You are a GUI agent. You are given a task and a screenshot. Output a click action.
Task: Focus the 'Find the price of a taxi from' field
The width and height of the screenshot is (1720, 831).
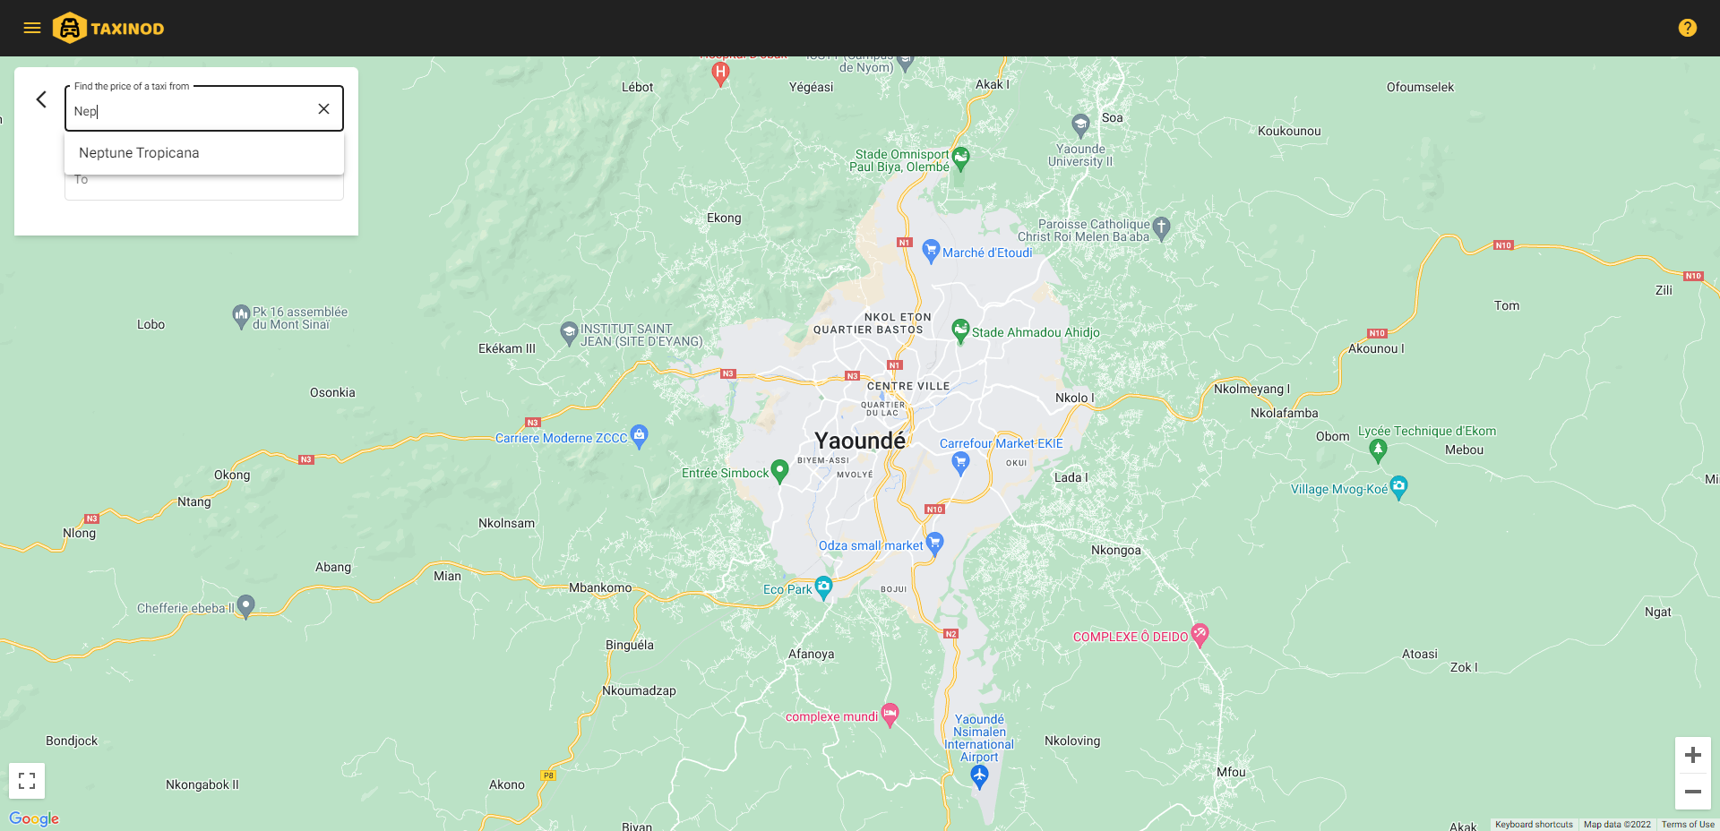pyautogui.click(x=190, y=110)
